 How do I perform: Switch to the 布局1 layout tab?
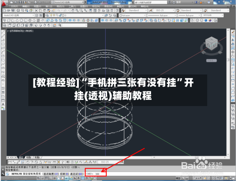pyautogui.click(x=29, y=157)
